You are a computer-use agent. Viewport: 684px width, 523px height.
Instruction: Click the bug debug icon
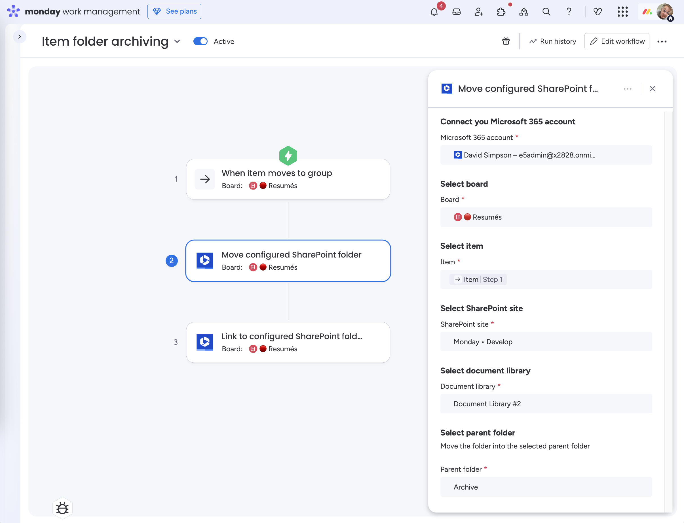coord(62,508)
